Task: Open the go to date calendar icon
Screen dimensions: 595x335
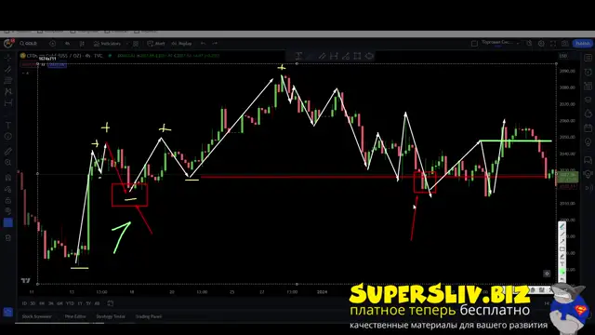Action: pyautogui.click(x=111, y=303)
